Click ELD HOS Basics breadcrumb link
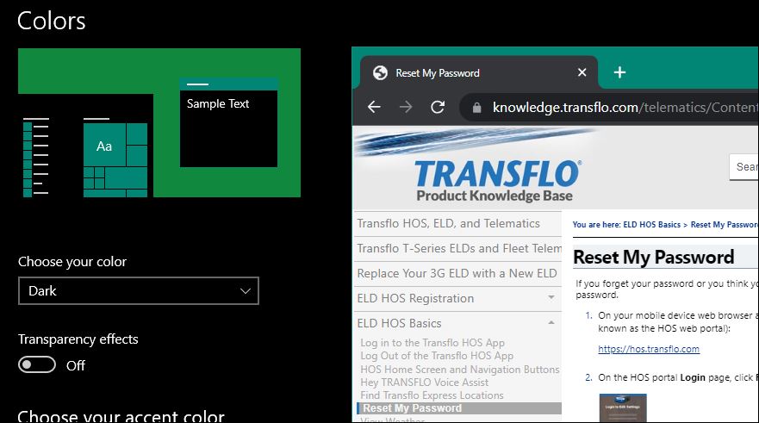Image resolution: width=759 pixels, height=423 pixels. click(651, 225)
